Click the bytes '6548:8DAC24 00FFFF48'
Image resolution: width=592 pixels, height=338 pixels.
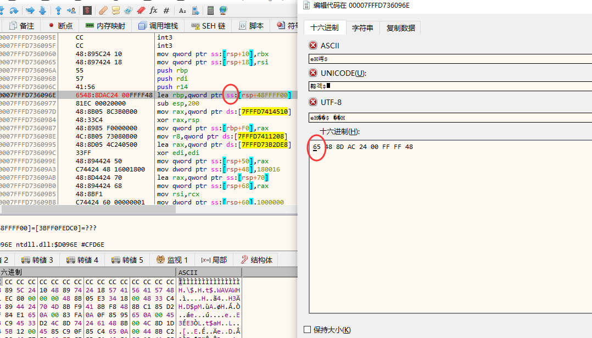[x=114, y=95]
